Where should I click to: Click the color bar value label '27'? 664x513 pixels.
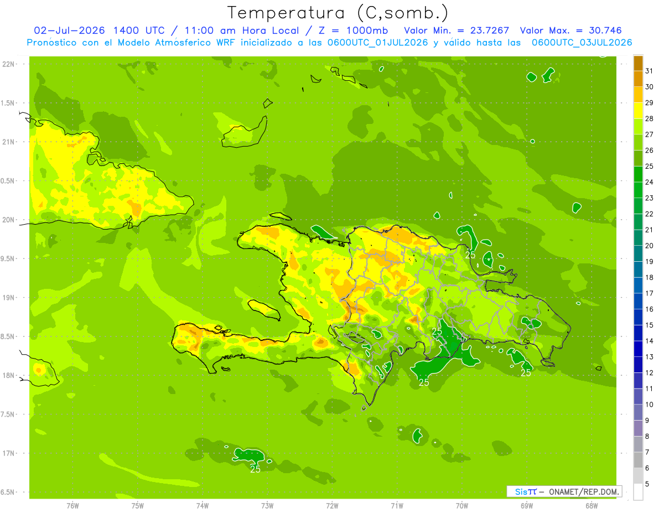[650, 134]
